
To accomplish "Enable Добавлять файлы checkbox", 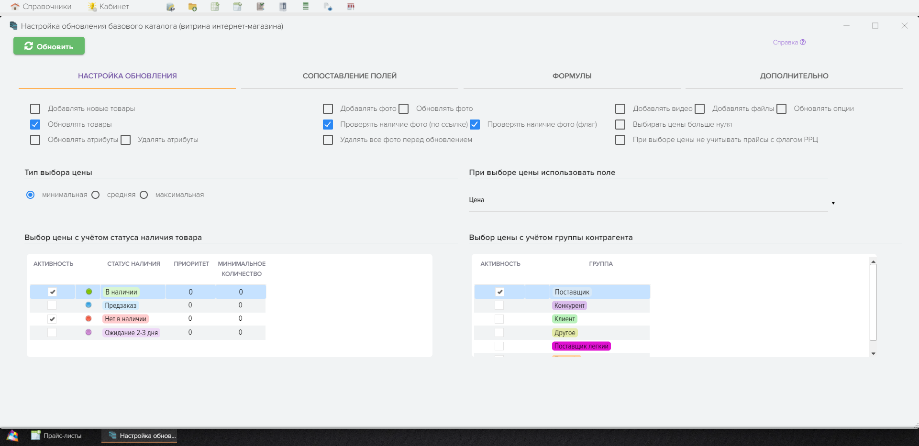I will point(700,109).
